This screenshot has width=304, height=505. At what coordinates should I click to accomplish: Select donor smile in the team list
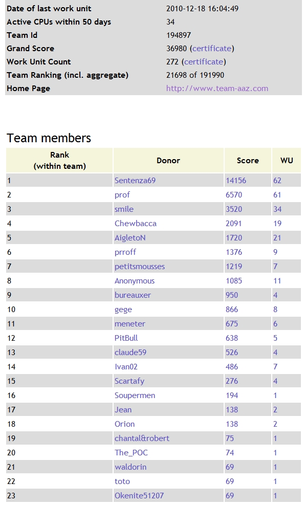(124, 209)
